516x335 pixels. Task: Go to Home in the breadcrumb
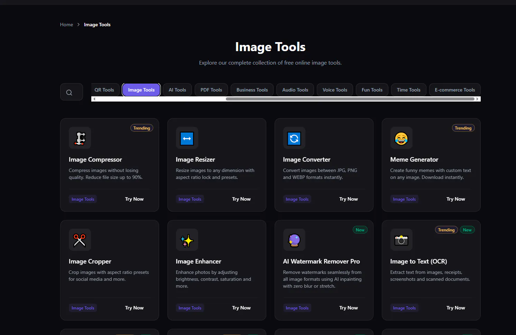[x=66, y=25]
